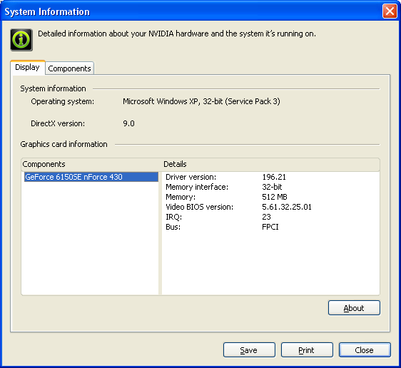Click the Video BIOS version label
Viewport: 401px width, 368px height.
pyautogui.click(x=200, y=207)
